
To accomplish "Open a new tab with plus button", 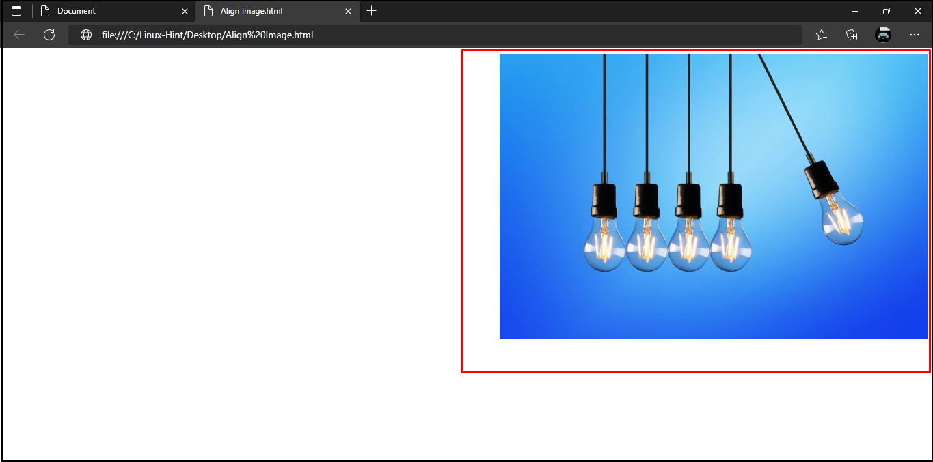I will (371, 11).
